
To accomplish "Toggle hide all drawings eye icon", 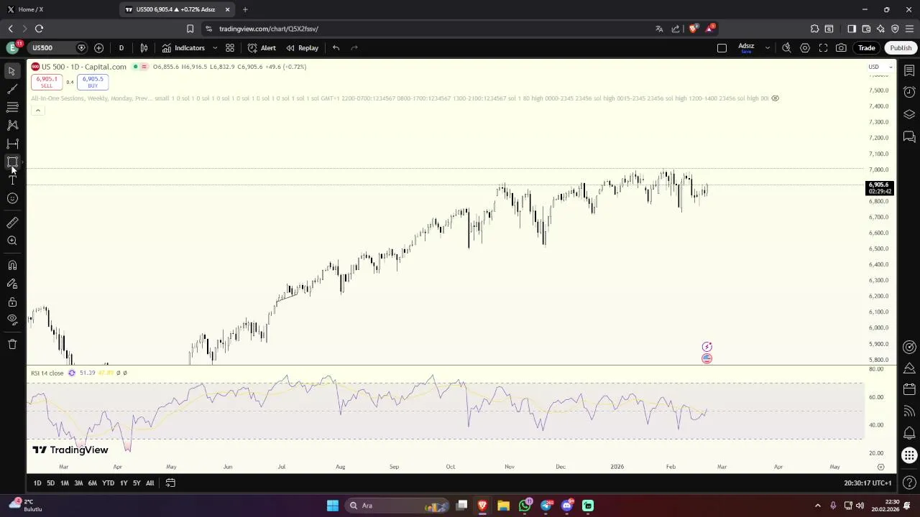I will click(x=12, y=320).
